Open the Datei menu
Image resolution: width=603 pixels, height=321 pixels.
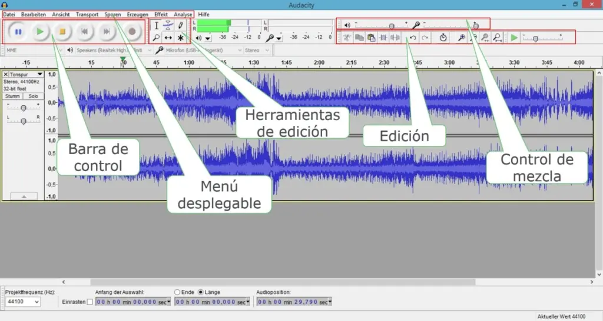click(9, 15)
